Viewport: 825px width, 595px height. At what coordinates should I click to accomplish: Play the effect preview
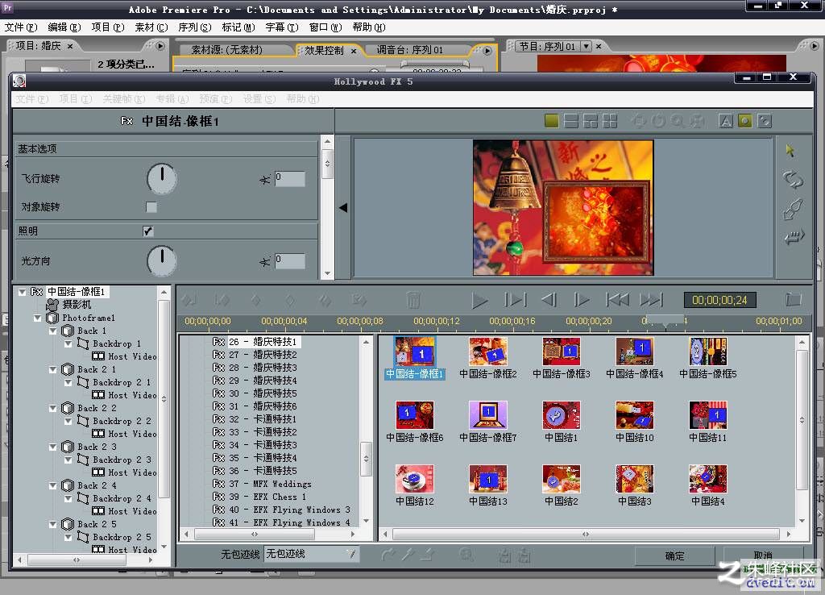[479, 300]
